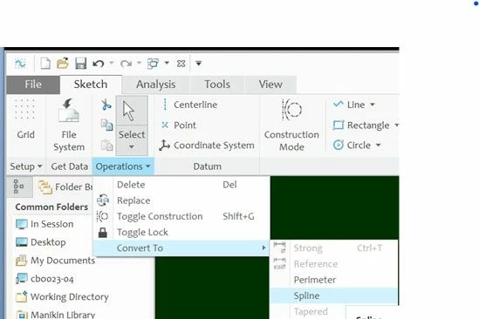Click the sketcher app icon at toolbar start
The image size is (479, 319).
click(x=20, y=64)
